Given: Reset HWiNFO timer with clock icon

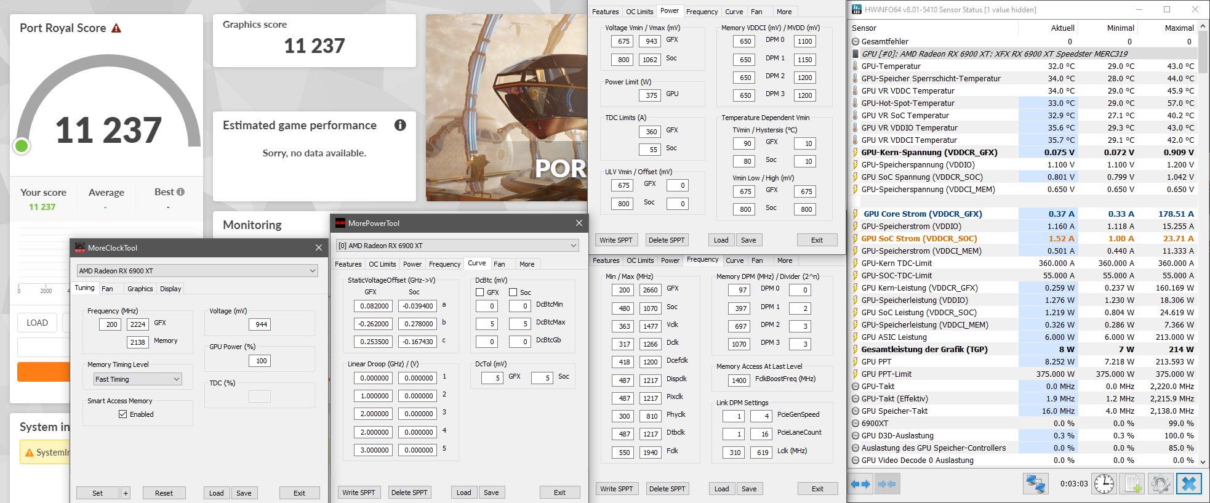Looking at the screenshot, I should click(x=1104, y=484).
